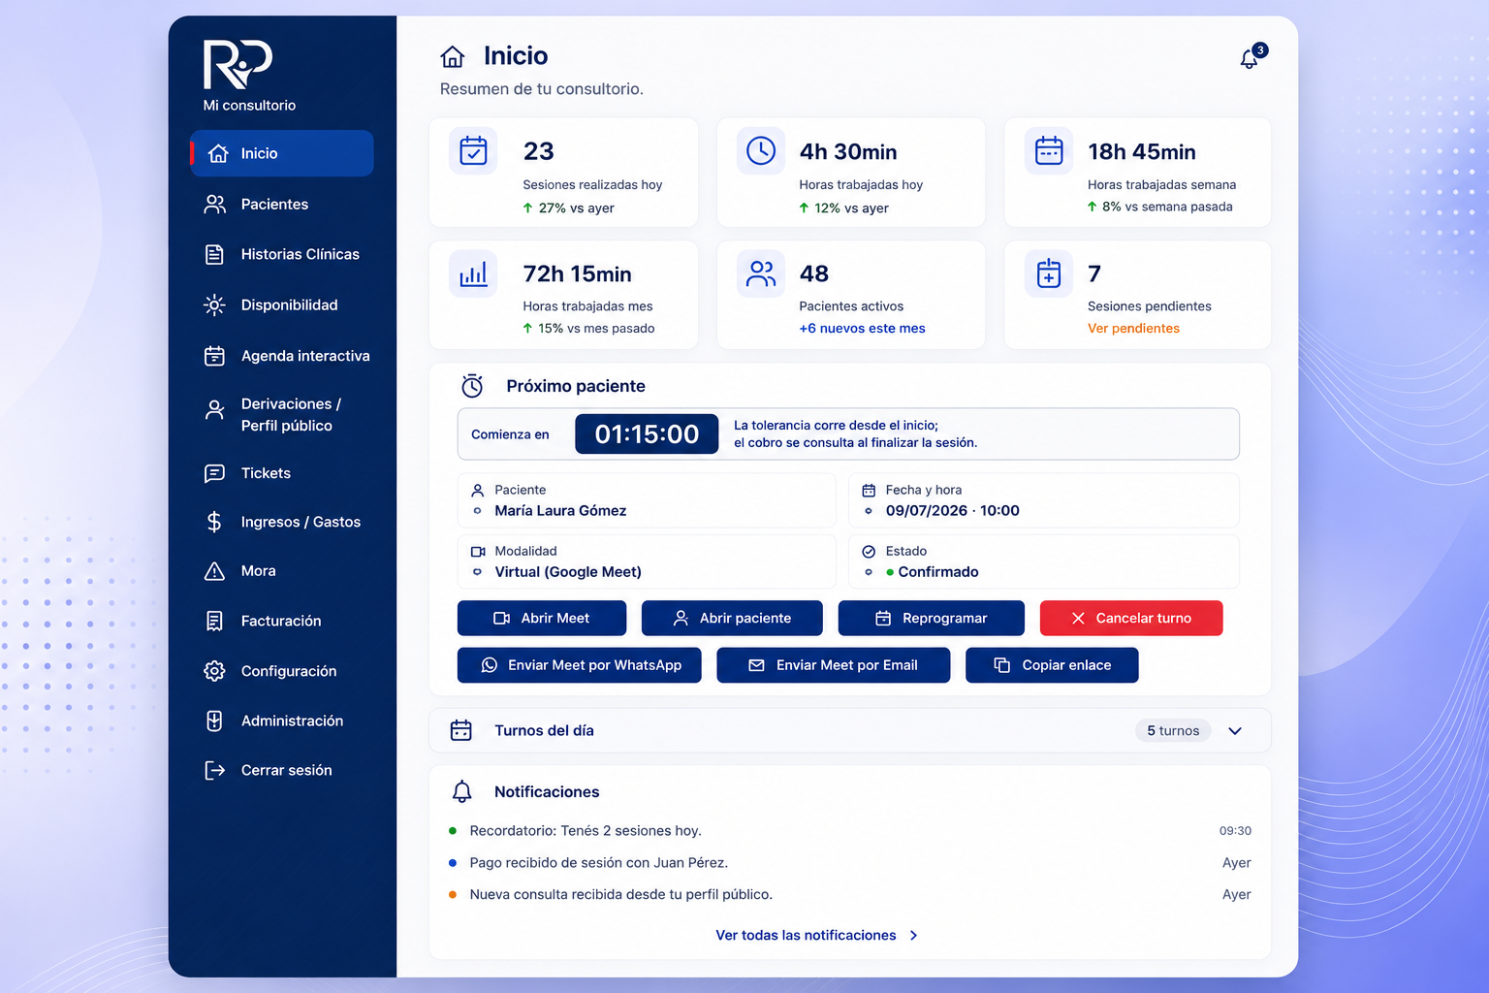Click the Abrir Meet button
This screenshot has width=1489, height=993.
pos(542,618)
